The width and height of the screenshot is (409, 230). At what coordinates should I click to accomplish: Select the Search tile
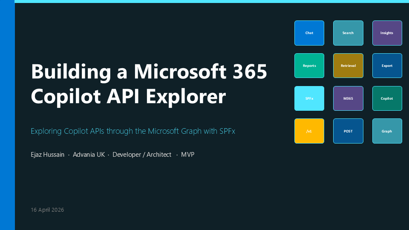pos(348,33)
